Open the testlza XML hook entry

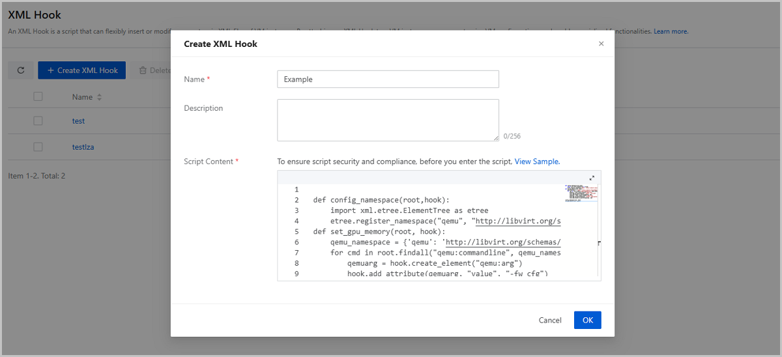pos(83,147)
